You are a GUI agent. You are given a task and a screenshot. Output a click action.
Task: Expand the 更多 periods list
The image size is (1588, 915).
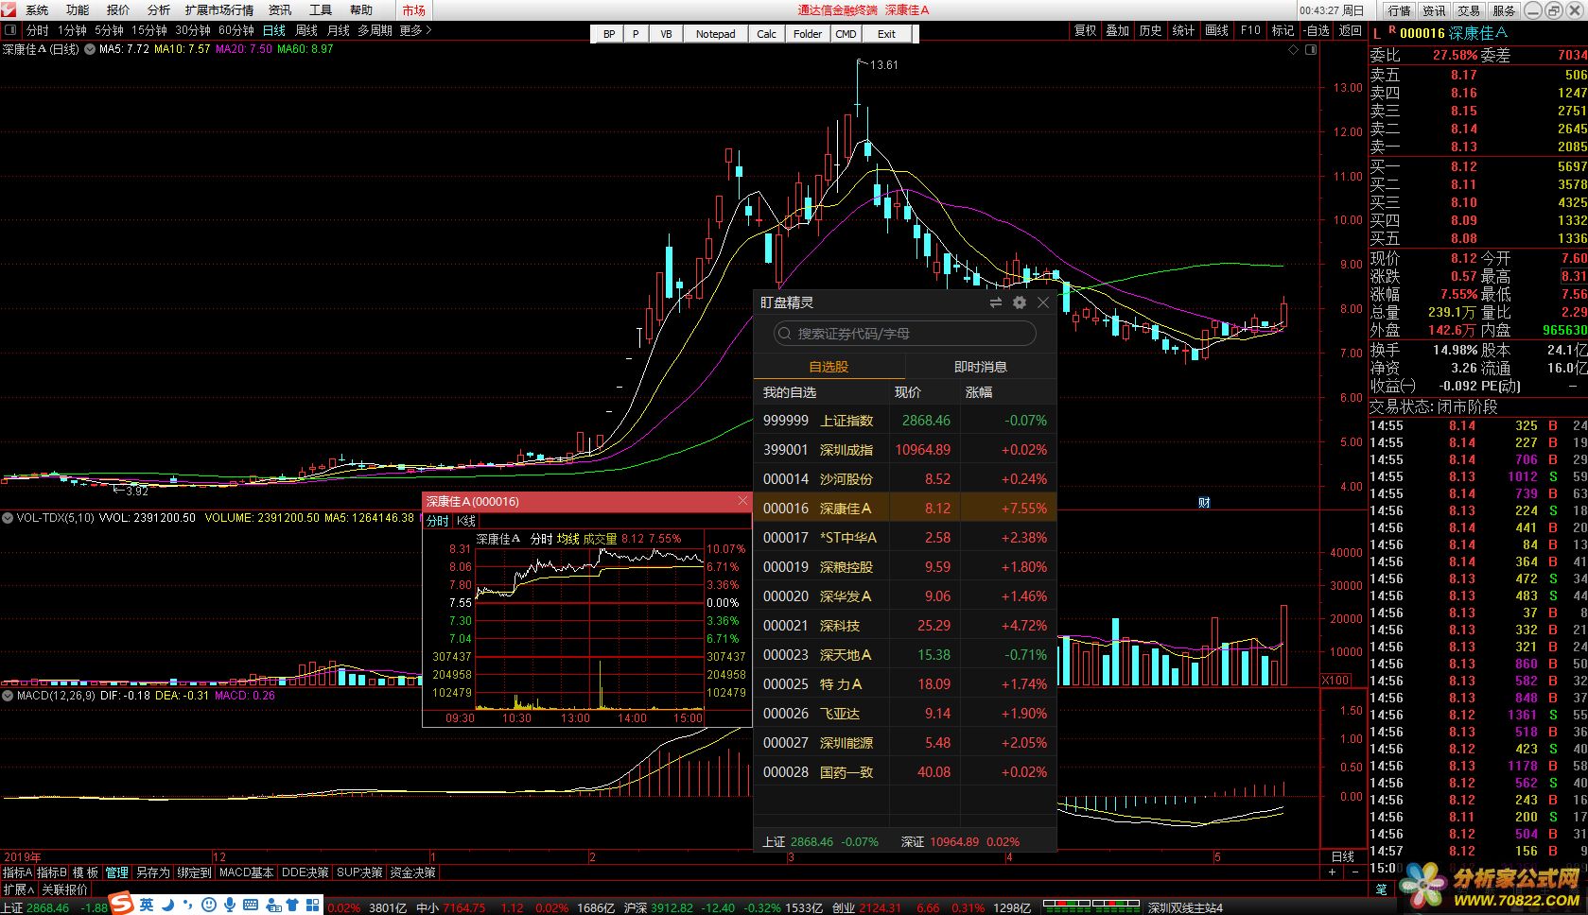click(x=415, y=30)
